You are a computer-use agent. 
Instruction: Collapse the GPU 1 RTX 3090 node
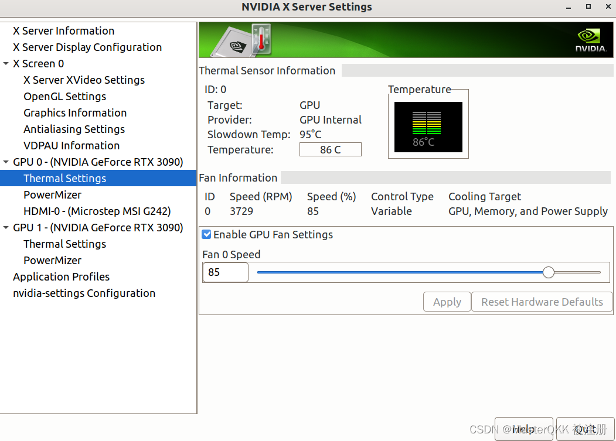(6, 227)
